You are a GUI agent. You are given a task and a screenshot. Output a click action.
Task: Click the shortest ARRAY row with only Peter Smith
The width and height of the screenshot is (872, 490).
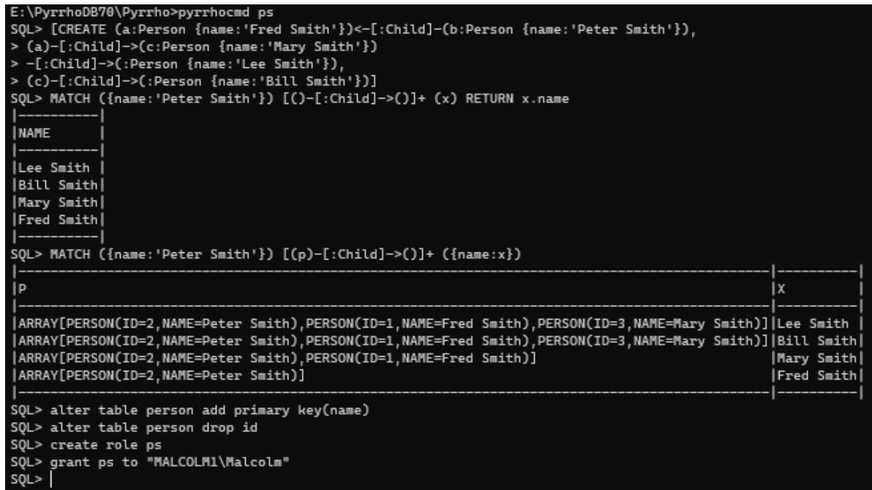[x=161, y=375]
